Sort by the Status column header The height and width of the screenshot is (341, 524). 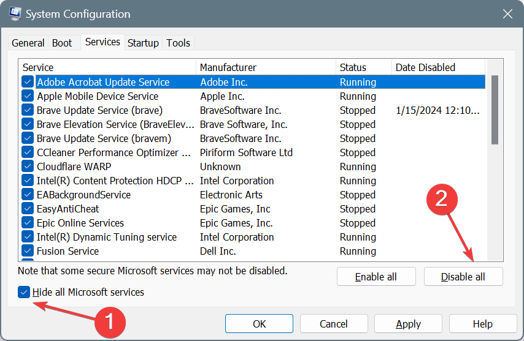coord(364,67)
